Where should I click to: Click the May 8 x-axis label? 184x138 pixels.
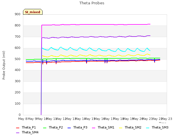point(23,119)
